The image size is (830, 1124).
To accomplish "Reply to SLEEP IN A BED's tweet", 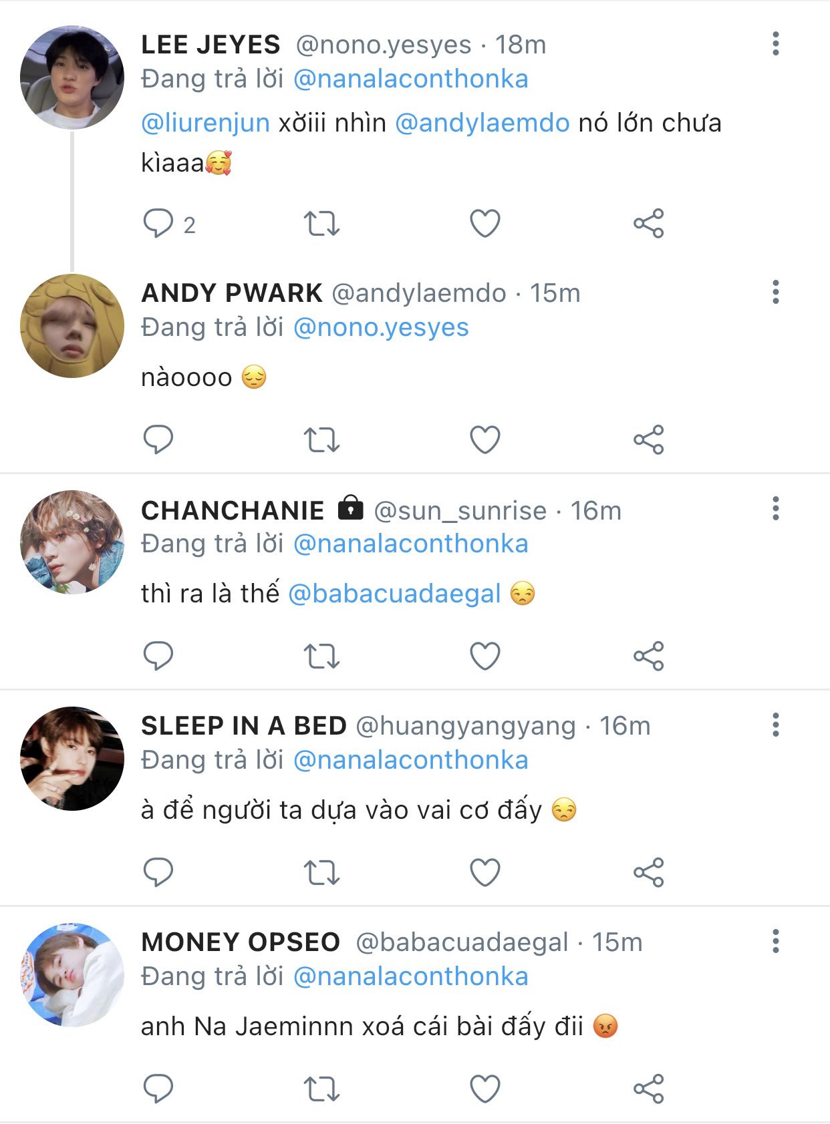I will coord(158,872).
